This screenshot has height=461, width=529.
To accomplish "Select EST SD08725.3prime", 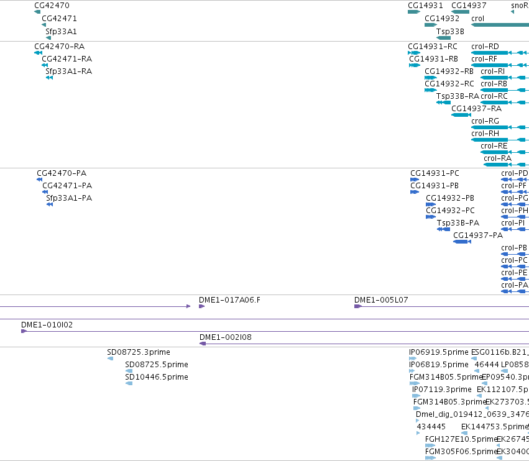I will [x=139, y=352].
